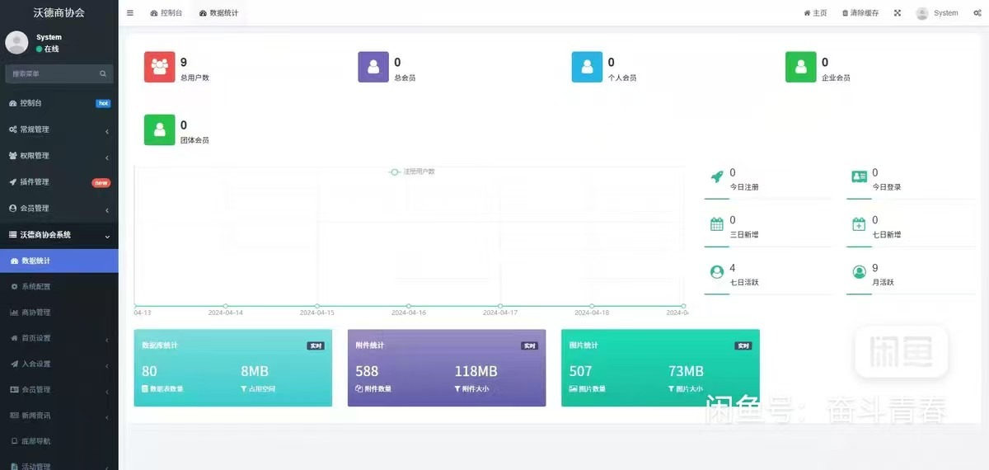Screen dimensions: 989x470
Task: Click the search magnifier icon in sidebar
Action: 103,74
